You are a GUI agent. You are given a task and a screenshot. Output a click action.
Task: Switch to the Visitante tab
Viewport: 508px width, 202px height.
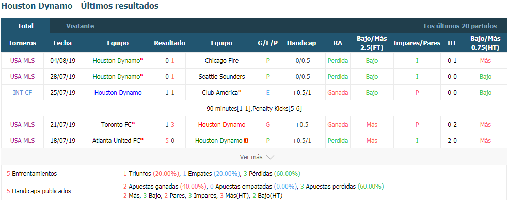click(80, 26)
